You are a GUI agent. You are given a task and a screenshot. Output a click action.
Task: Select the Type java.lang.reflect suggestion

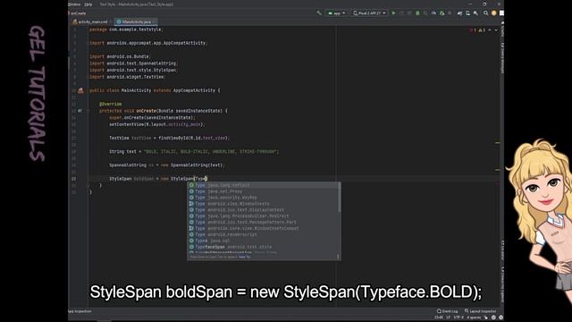[x=262, y=185]
